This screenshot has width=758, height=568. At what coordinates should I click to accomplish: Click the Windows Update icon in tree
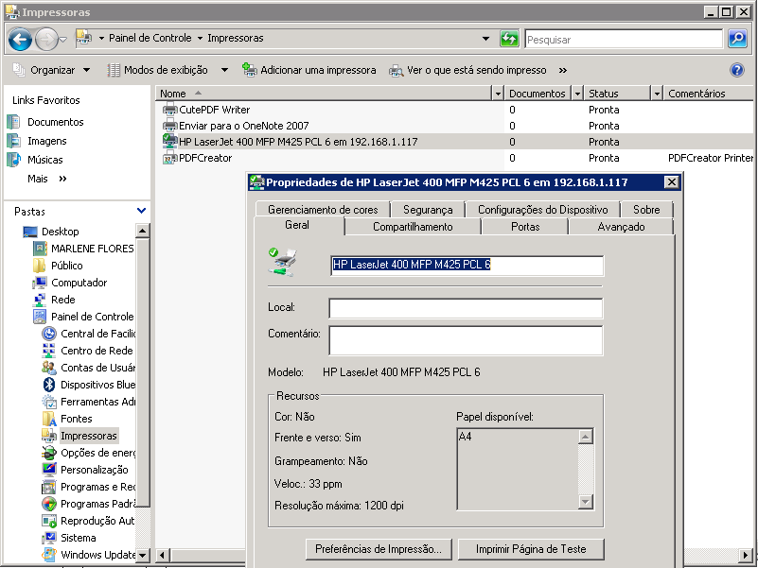49,555
